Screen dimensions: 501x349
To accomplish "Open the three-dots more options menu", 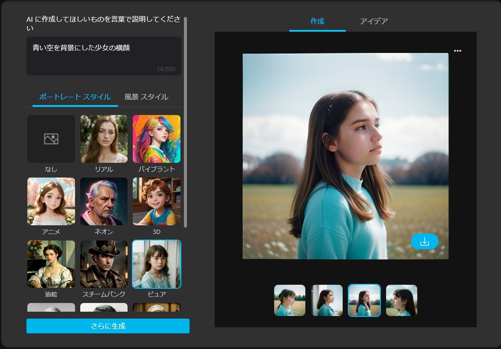I will click(458, 50).
